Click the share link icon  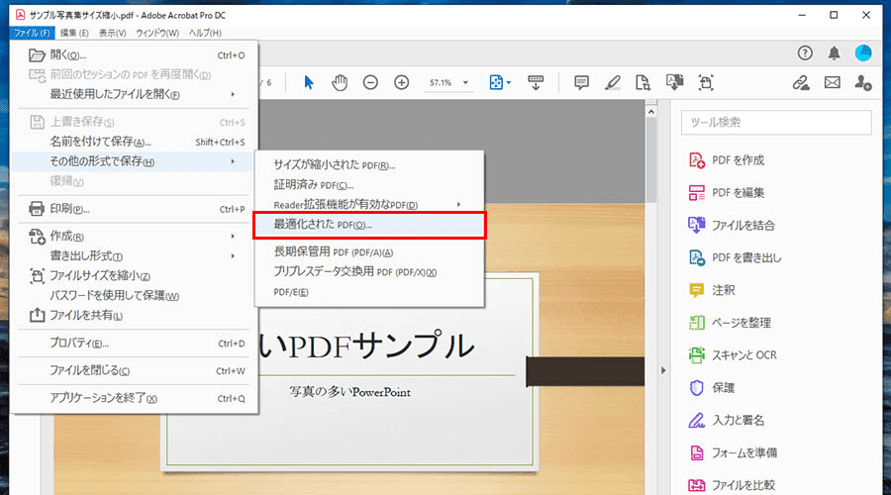click(x=801, y=83)
